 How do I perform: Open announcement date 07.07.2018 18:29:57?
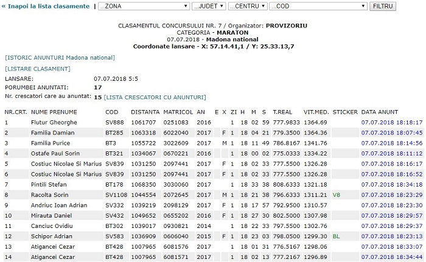392,216
